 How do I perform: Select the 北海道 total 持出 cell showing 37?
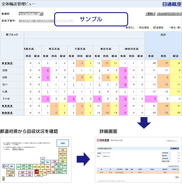pyautogui.click(x=163, y=63)
